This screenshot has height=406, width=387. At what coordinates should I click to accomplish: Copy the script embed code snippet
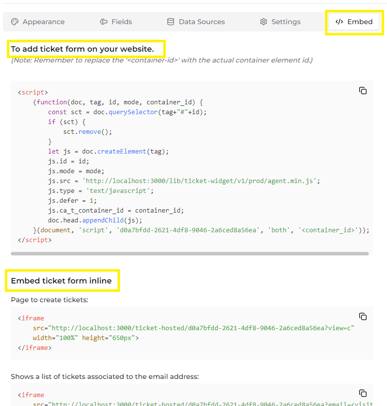(x=363, y=91)
